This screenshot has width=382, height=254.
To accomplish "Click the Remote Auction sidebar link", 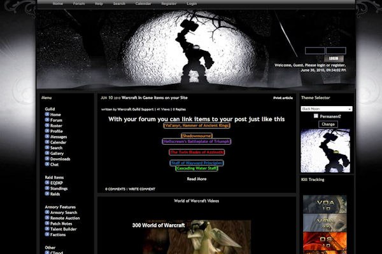I will 65,218.
